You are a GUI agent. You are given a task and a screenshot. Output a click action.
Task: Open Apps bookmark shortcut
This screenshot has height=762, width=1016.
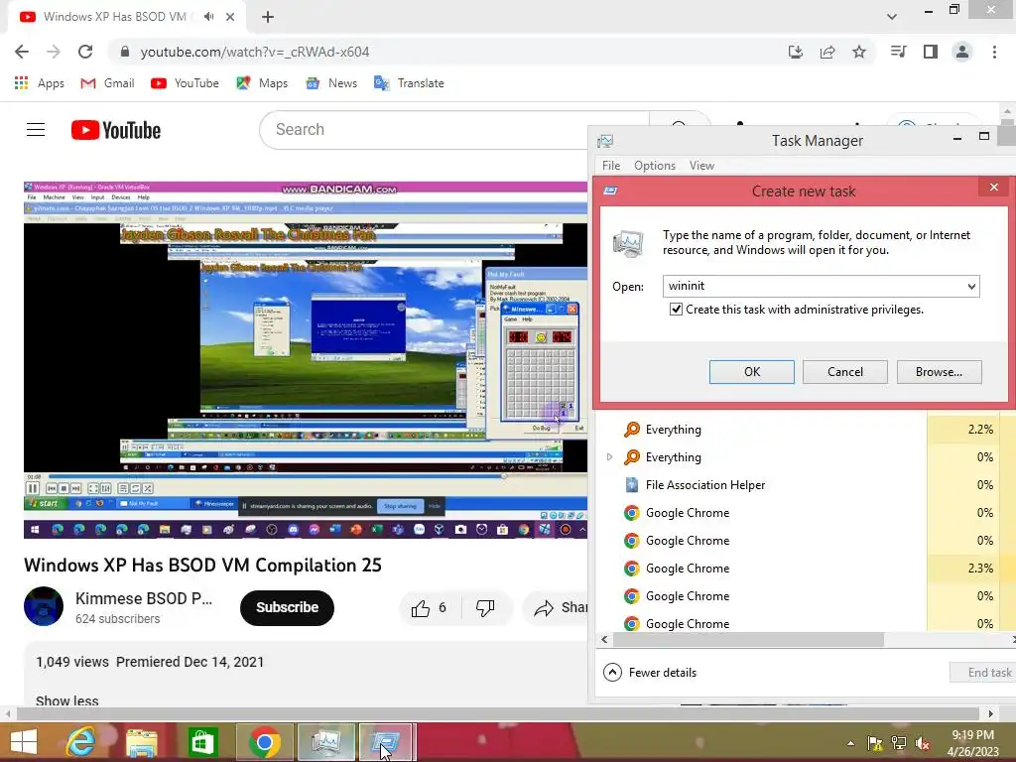click(39, 83)
